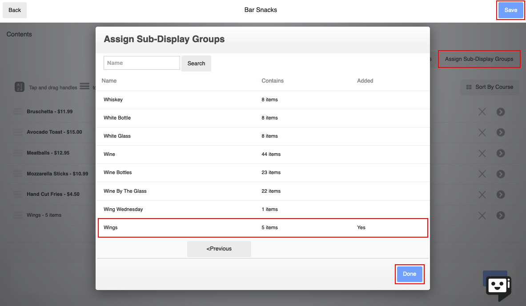
Task: Click the Contains column header
Action: (x=273, y=81)
